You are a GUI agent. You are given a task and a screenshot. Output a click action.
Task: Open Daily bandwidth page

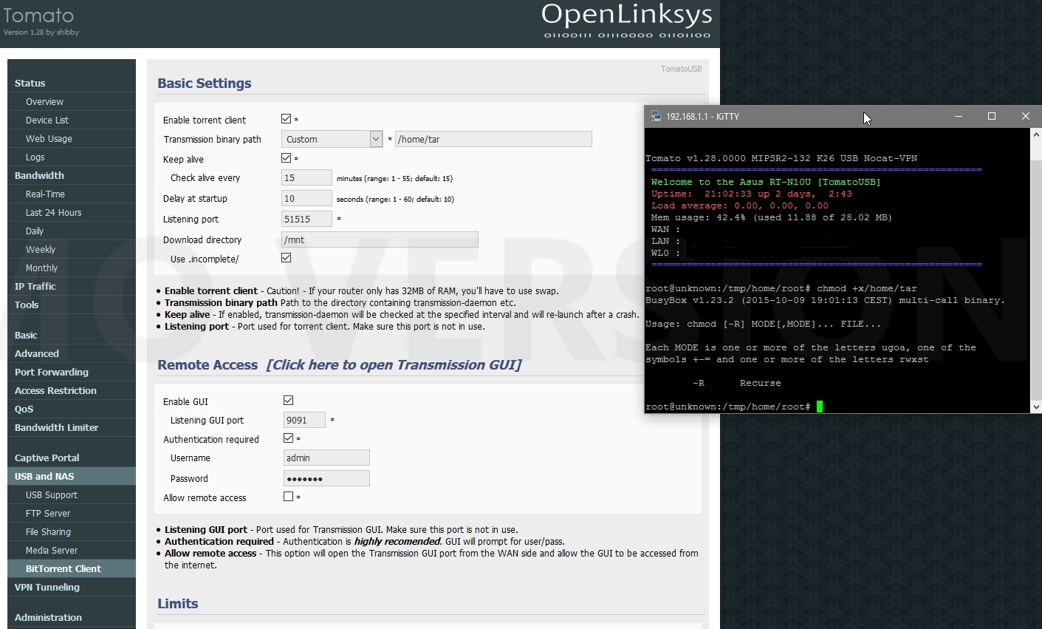(72, 231)
